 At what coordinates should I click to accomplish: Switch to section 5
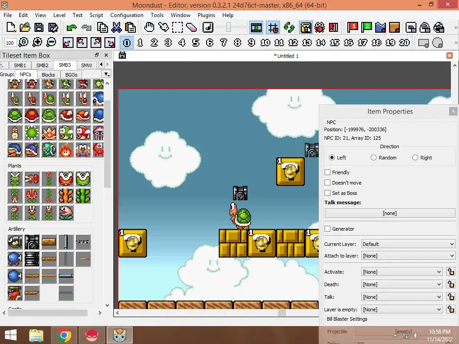196,43
